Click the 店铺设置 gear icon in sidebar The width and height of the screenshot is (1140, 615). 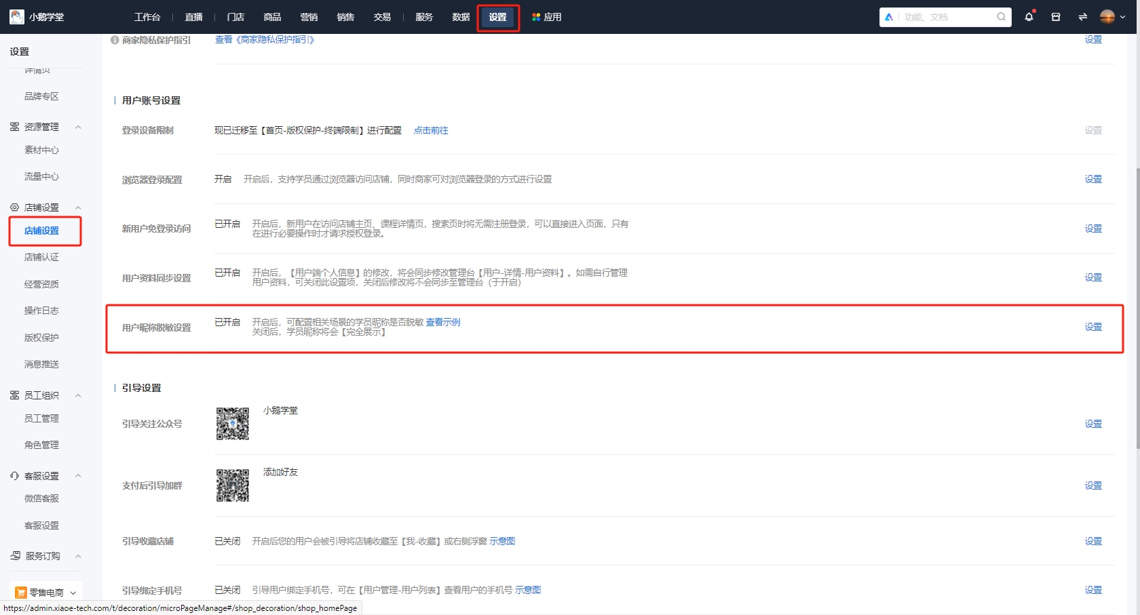[x=13, y=207]
